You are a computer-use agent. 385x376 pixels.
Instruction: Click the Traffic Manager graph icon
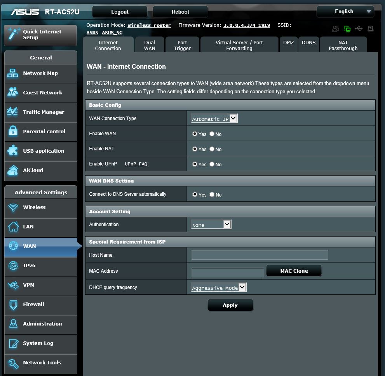12,111
